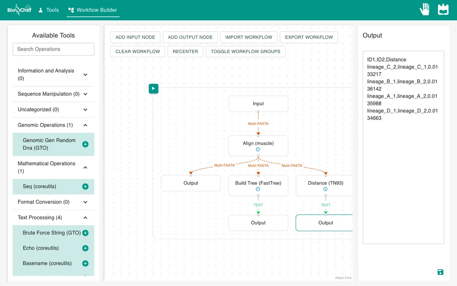Expand the Format Conversion category

coord(53,202)
